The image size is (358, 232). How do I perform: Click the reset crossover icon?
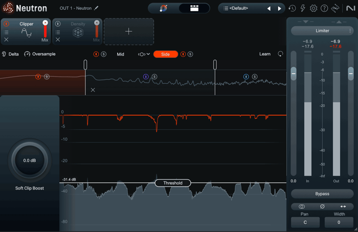pyautogui.click(x=280, y=54)
